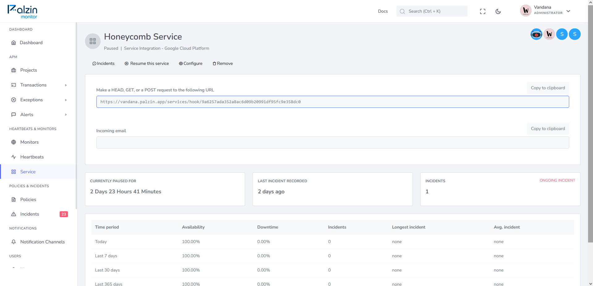Viewport: 593px width, 286px height.
Task: Go to Projects in sidebar
Action: click(x=29, y=70)
